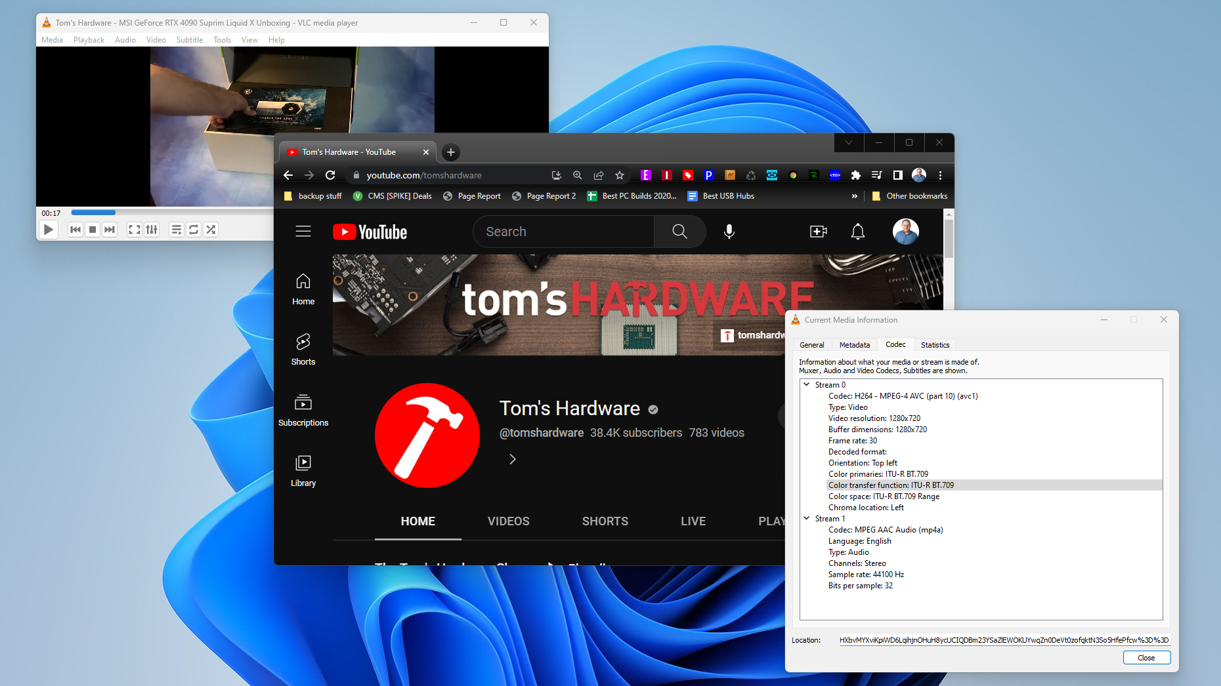The image size is (1221, 686).
Task: Start a voice search with the microphone icon
Action: [x=729, y=232]
